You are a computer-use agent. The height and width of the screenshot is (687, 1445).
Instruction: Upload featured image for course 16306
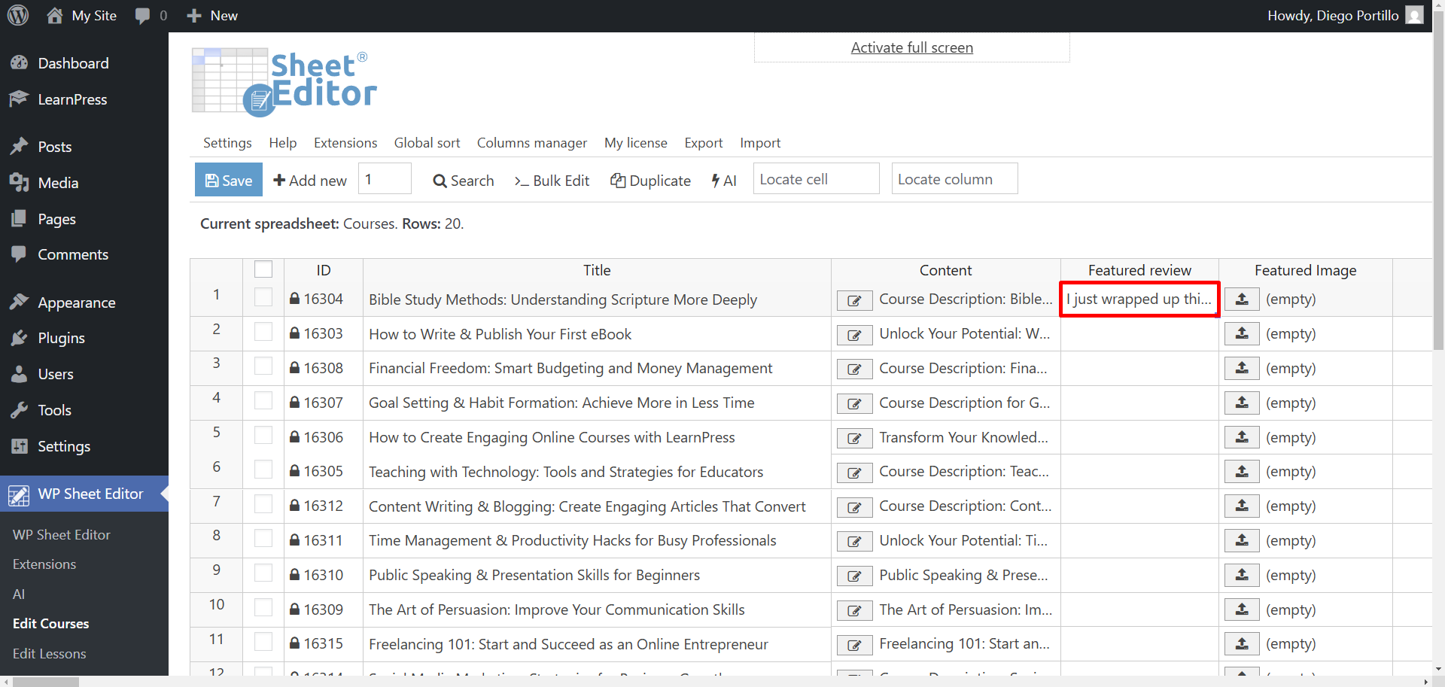[1242, 437]
